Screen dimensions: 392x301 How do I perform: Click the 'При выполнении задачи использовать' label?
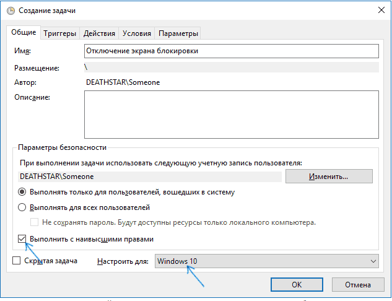pyautogui.click(x=161, y=163)
